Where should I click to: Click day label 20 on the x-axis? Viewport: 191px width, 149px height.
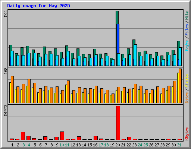118,145
